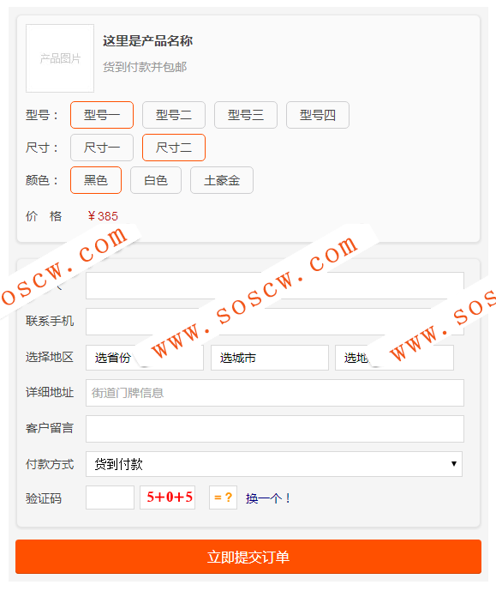Click the 客户留言 message input field

click(x=275, y=429)
